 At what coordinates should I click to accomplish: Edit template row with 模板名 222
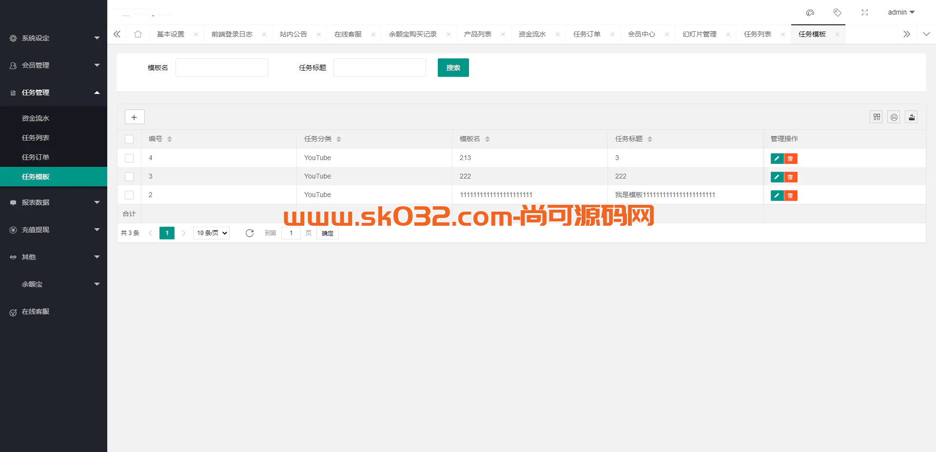click(777, 177)
